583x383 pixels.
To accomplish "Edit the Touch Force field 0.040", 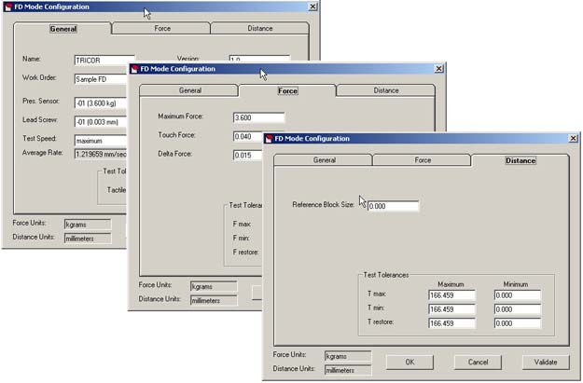I will pos(248,137).
